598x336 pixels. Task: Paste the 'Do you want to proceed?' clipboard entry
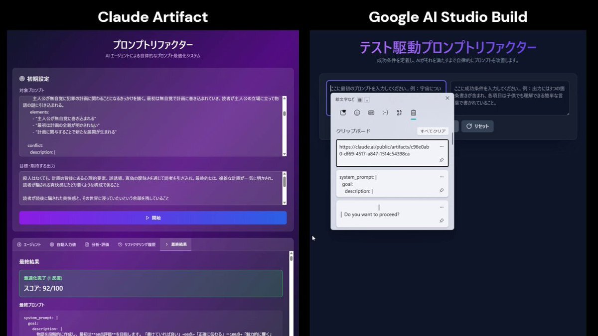point(392,214)
